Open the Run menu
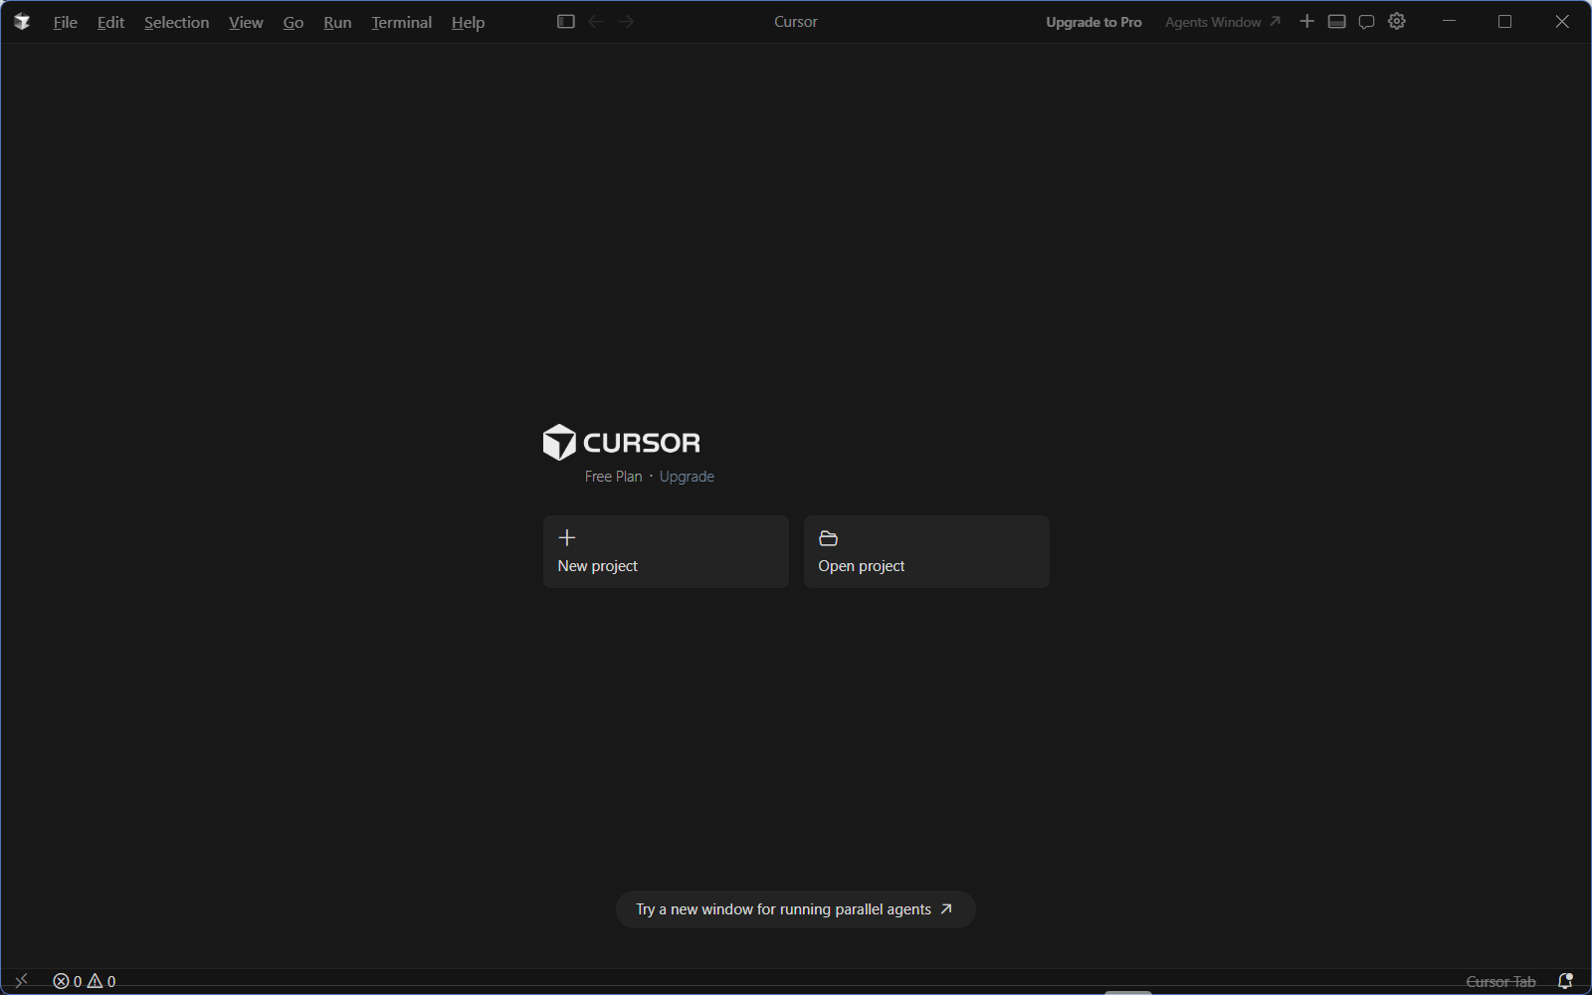Viewport: 1592px width, 995px height. point(337,22)
